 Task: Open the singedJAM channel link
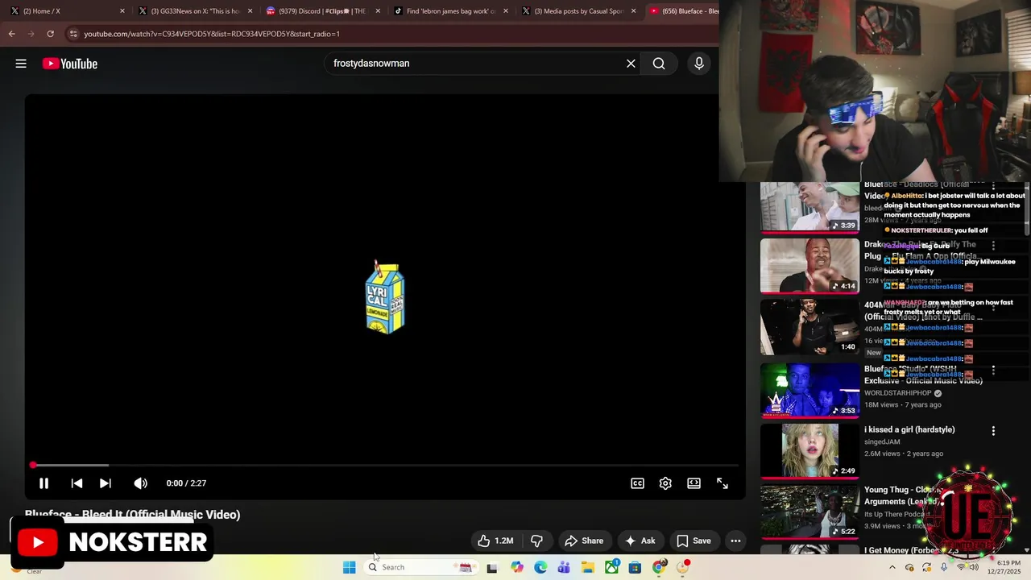coord(882,442)
